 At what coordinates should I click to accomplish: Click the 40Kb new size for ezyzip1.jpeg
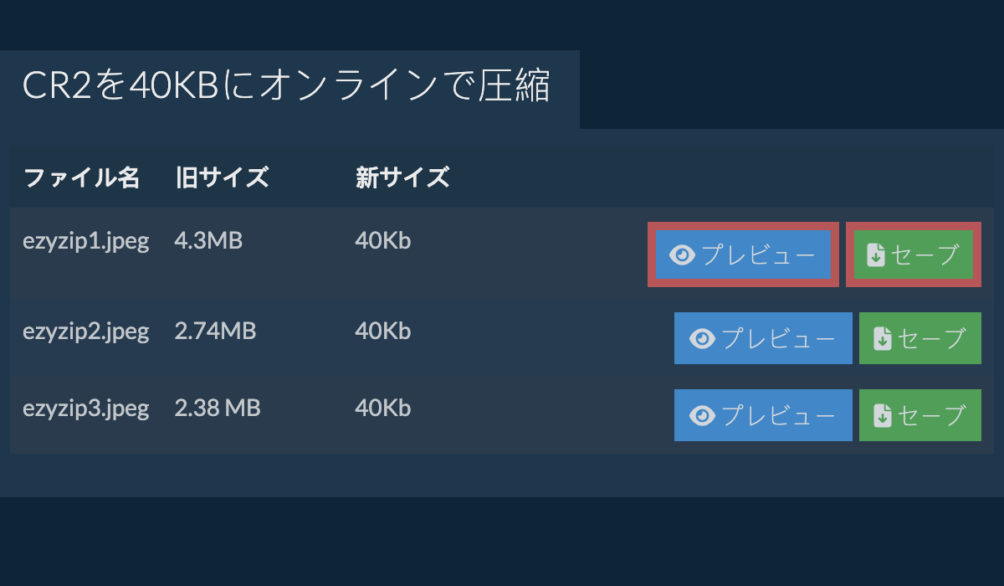pos(382,241)
